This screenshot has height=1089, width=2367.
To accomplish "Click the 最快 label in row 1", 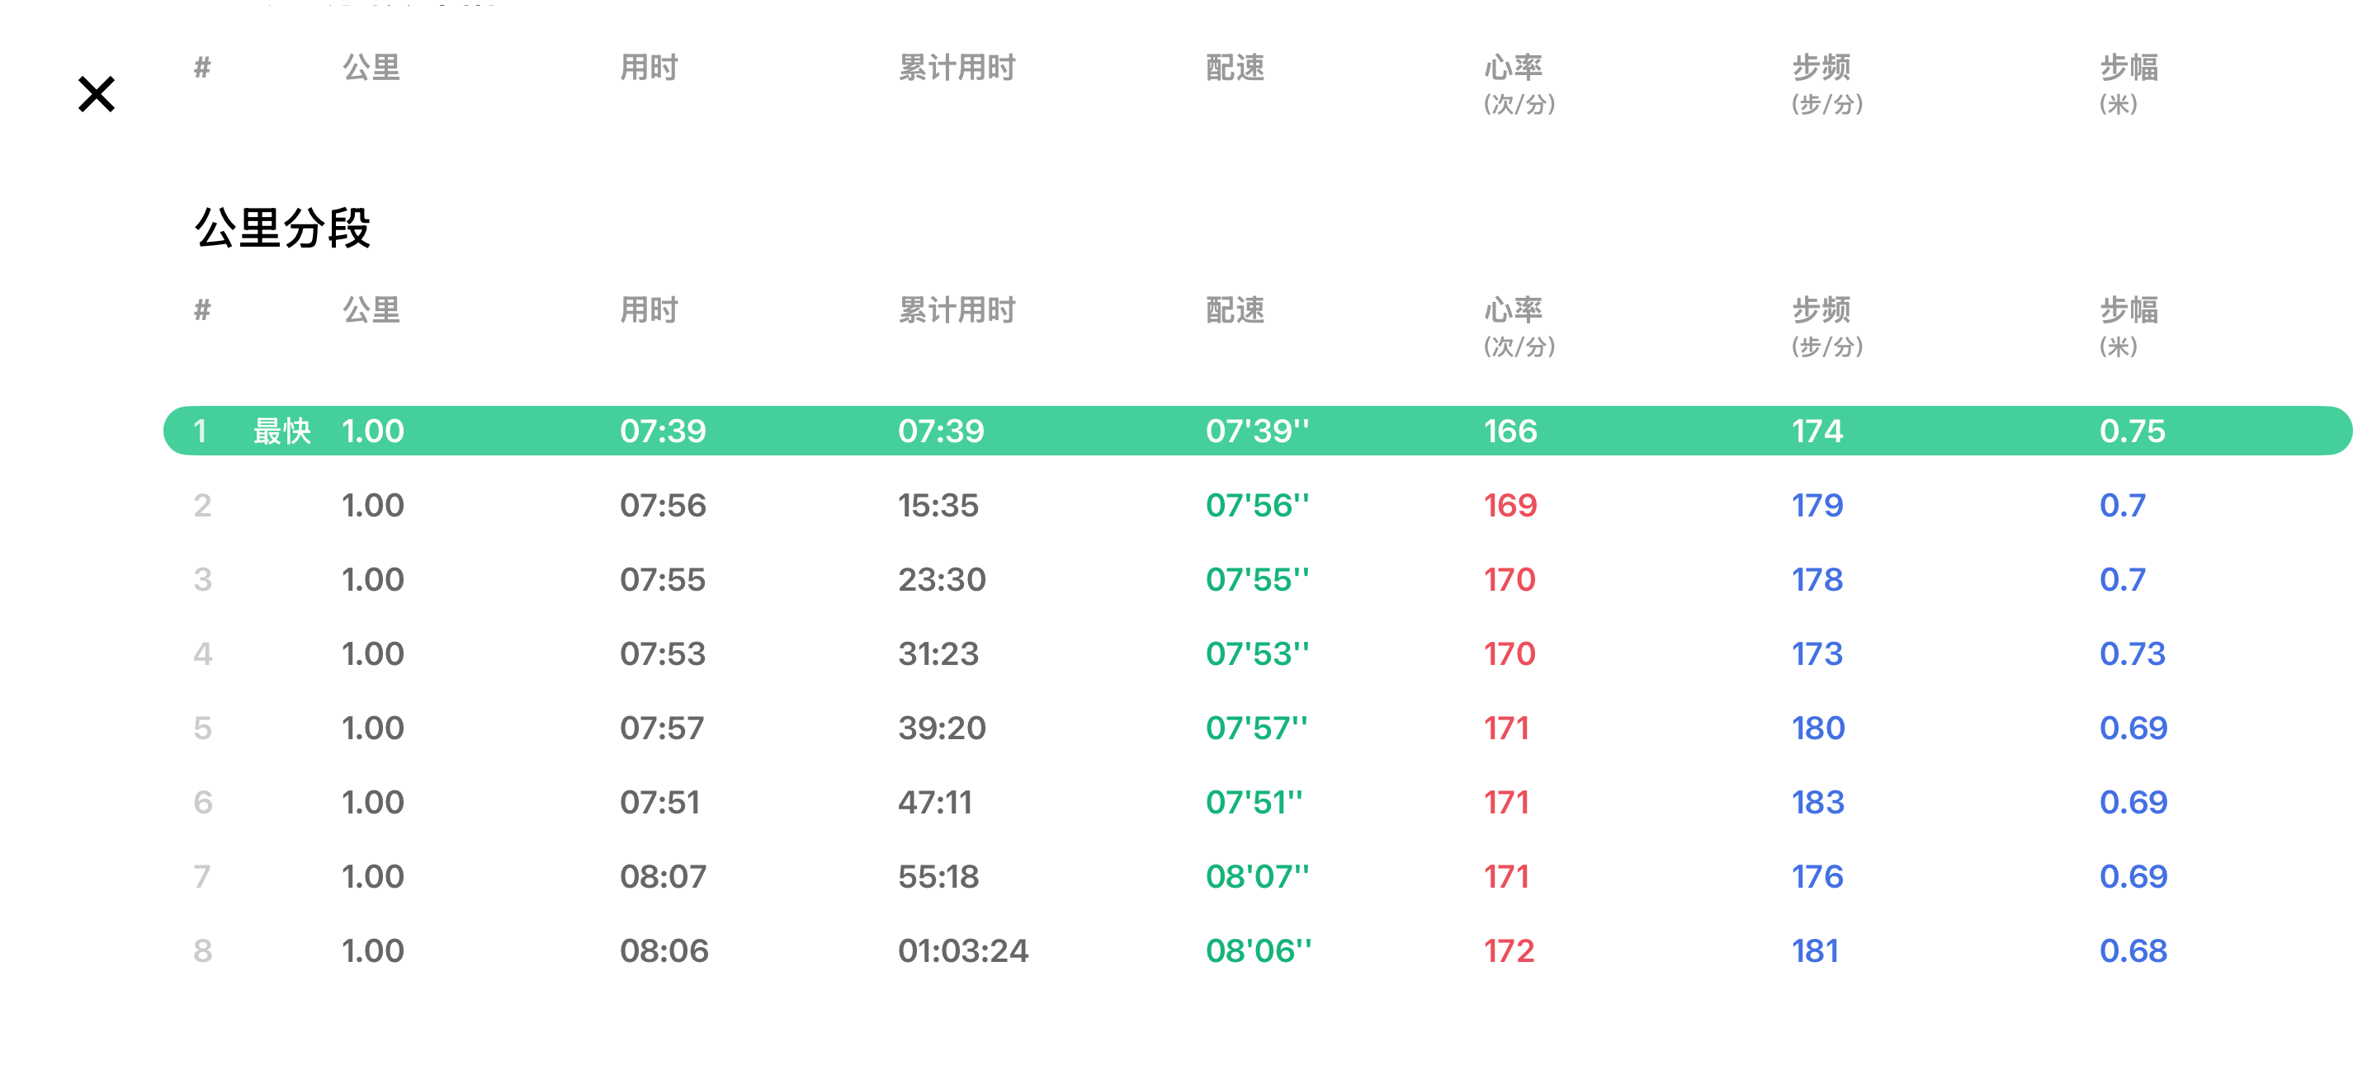I will click(x=282, y=431).
